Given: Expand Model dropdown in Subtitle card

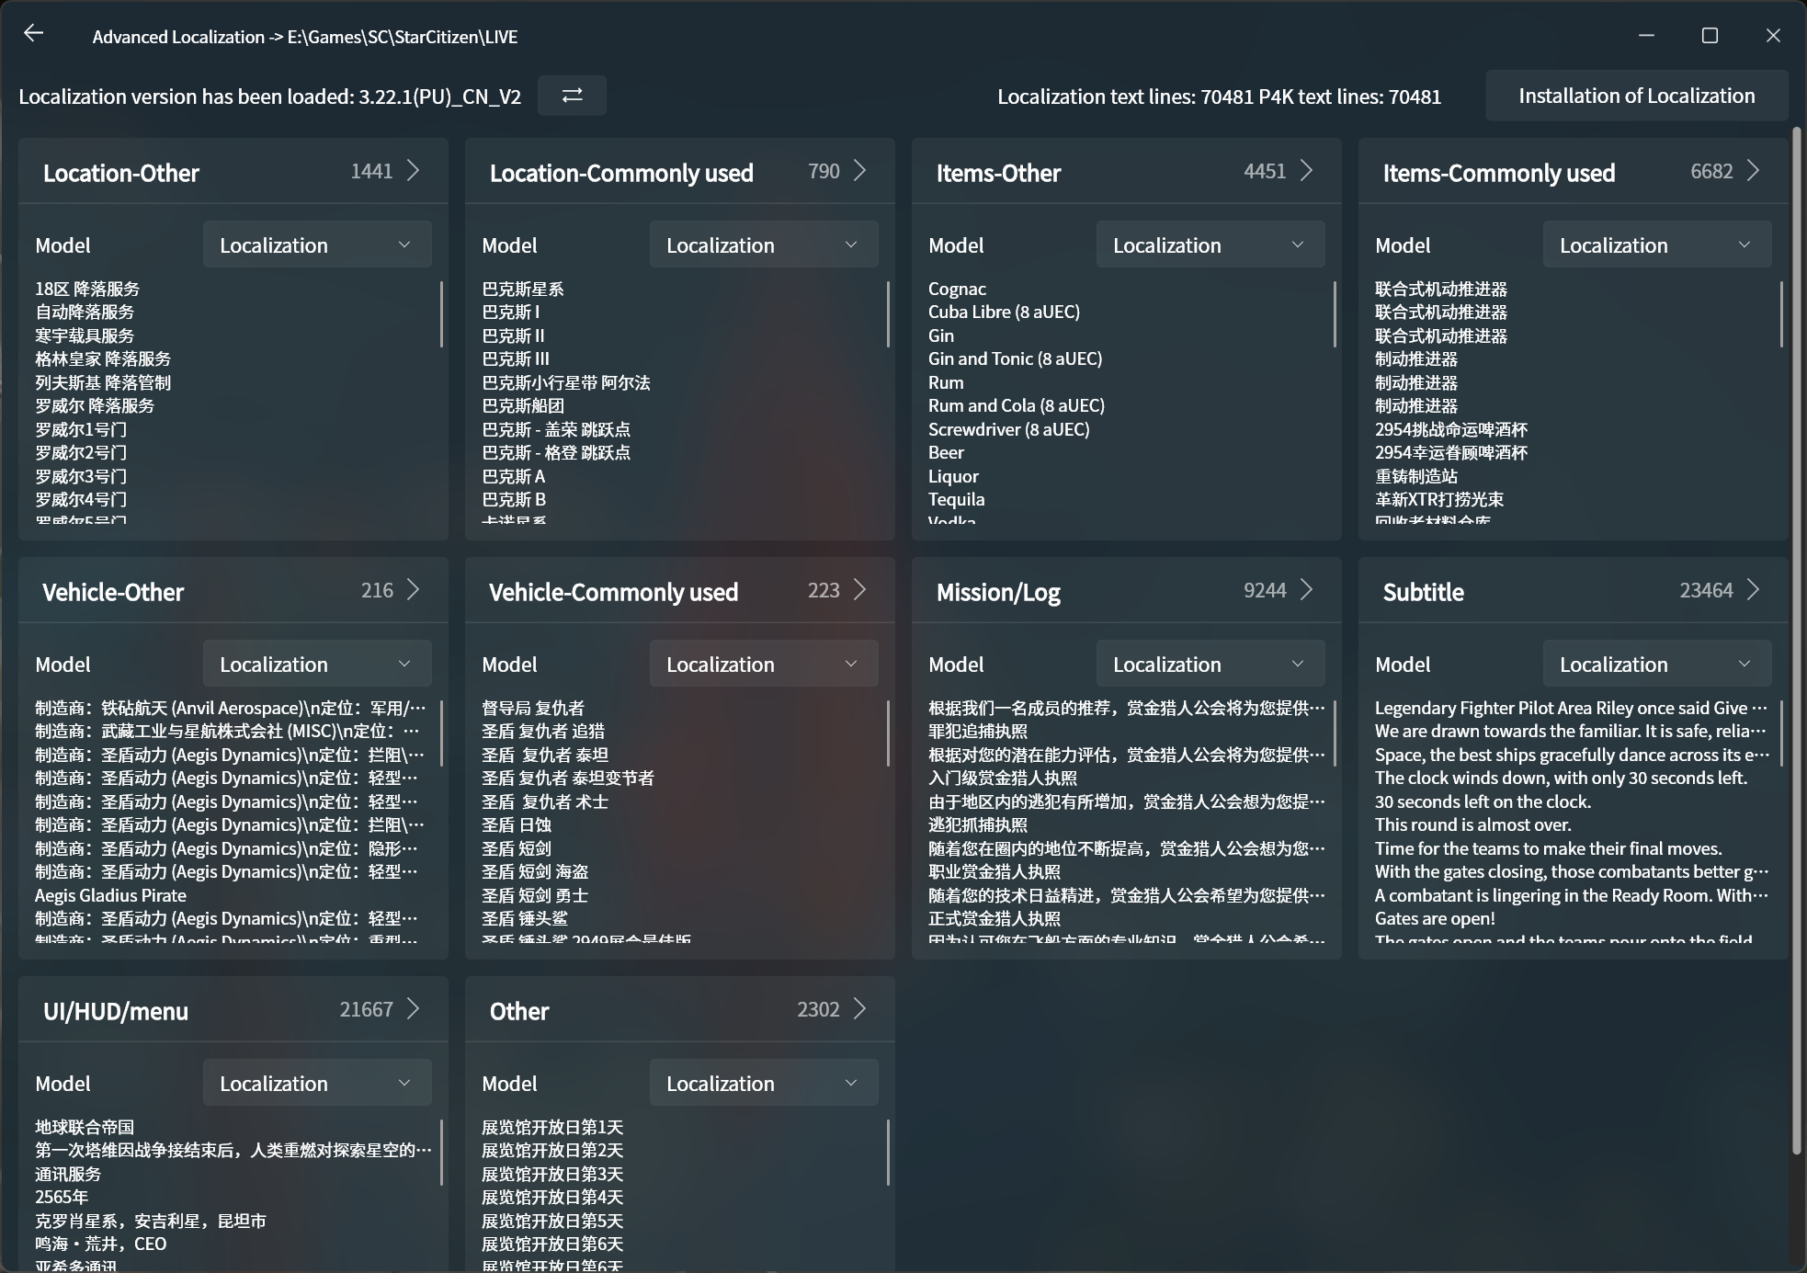Looking at the screenshot, I should (1657, 664).
